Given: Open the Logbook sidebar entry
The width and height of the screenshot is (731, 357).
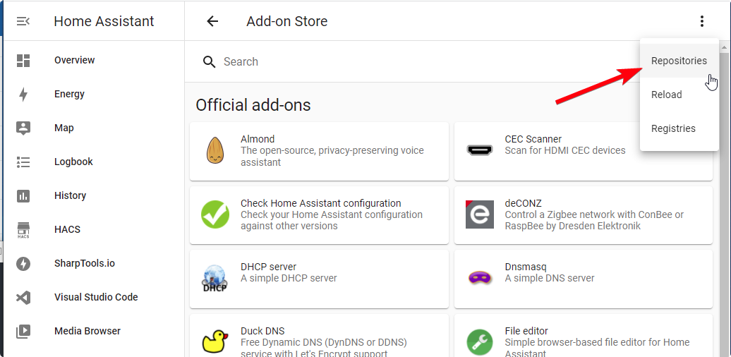Looking at the screenshot, I should [94, 162].
